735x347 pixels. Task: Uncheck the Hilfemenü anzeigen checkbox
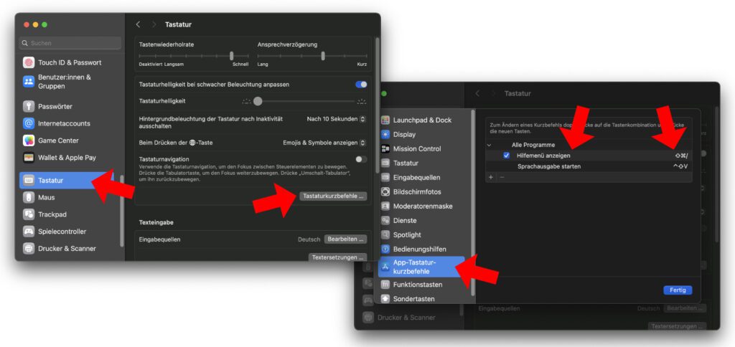tap(506, 156)
